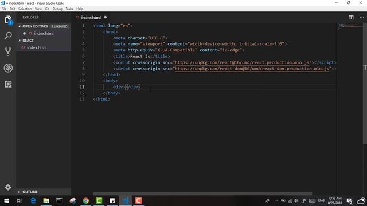Click the unsaved dot beside index.html in Open Editors

(24, 33)
